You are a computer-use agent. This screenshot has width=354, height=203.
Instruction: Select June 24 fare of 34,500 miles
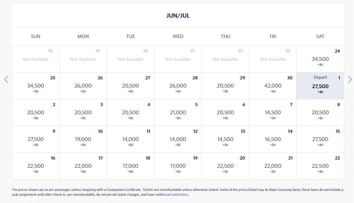pyautogui.click(x=320, y=59)
